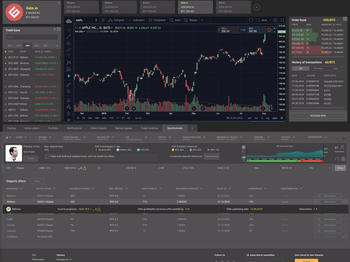Toggle percent scale on the chart
Screen dimensions: 350x262
pyautogui.click(x=262, y=118)
